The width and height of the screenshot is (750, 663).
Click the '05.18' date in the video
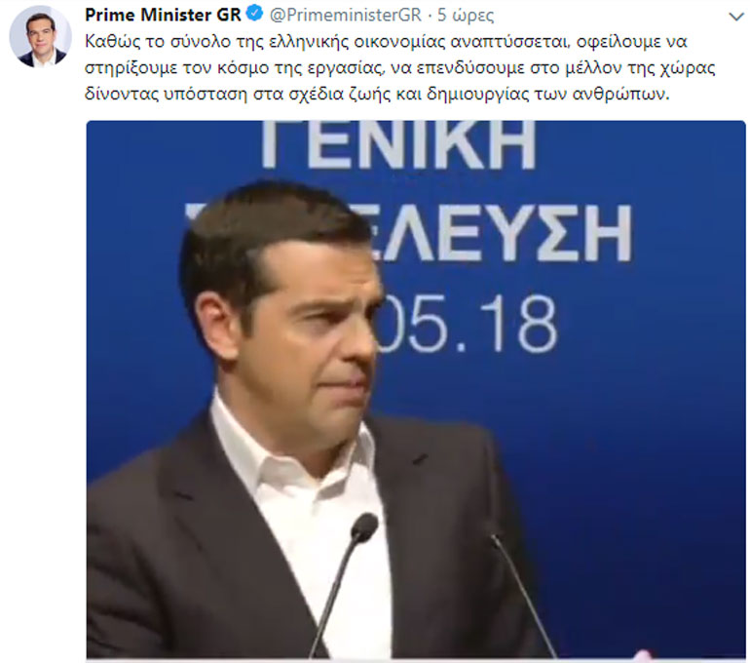469,323
